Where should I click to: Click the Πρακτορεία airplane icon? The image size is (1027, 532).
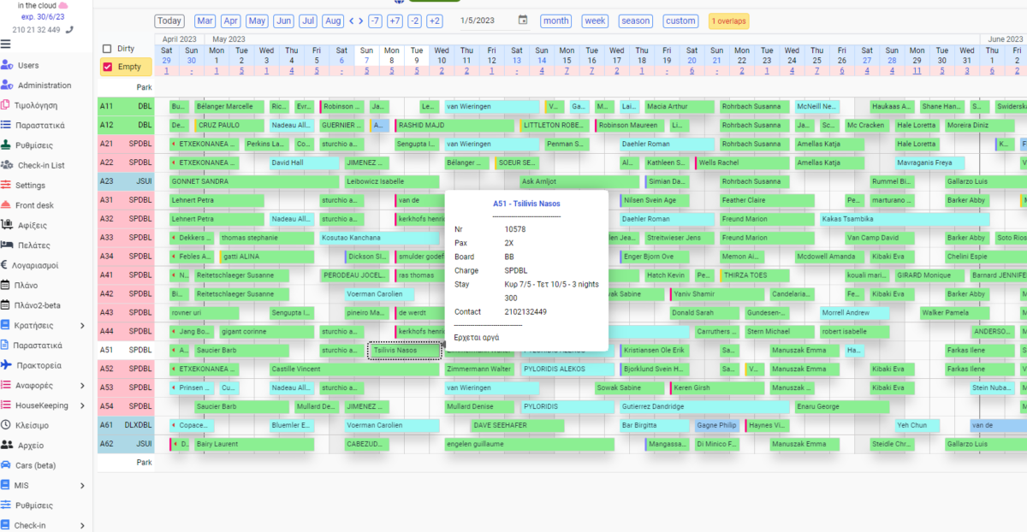7,365
